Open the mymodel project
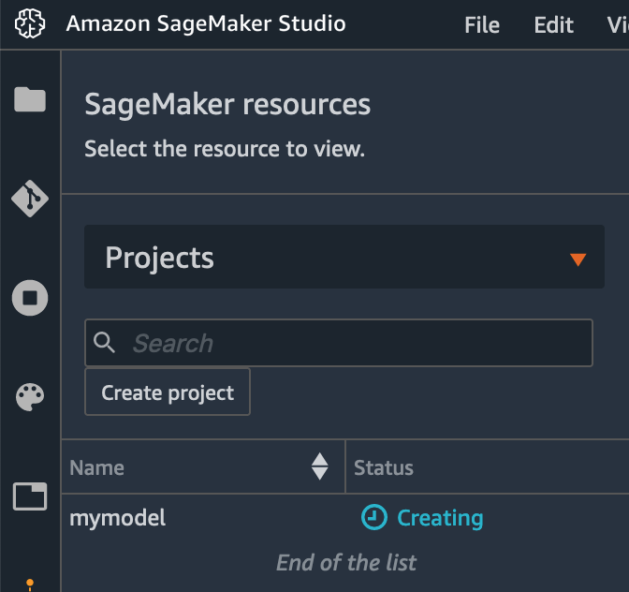Viewport: 629px width, 592px height. [x=118, y=518]
